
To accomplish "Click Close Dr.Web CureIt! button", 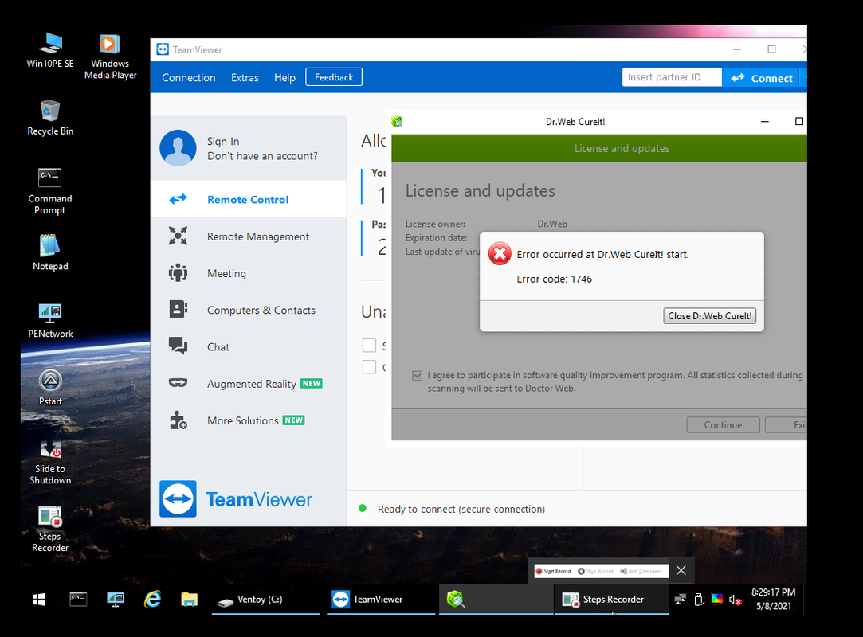I will [x=709, y=316].
